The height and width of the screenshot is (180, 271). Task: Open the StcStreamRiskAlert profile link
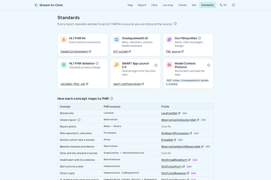click(x=174, y=160)
